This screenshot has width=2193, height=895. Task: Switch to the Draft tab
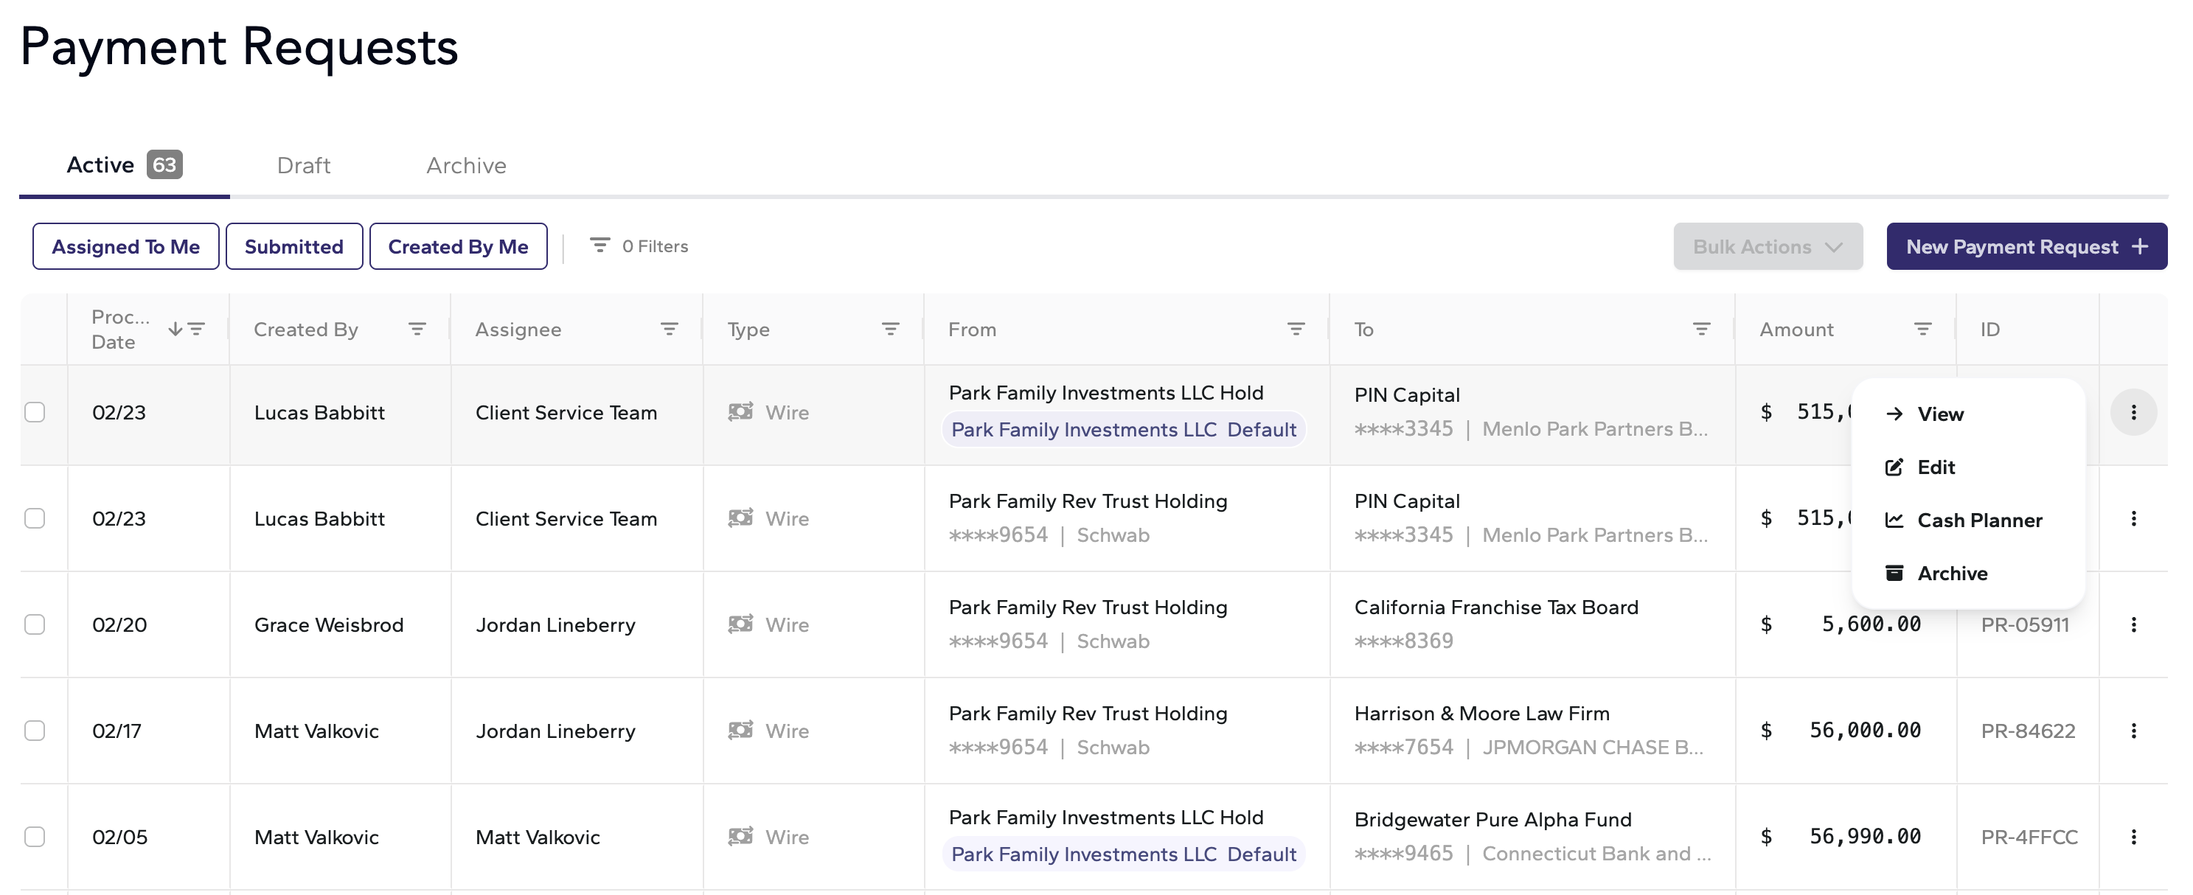[x=303, y=165]
